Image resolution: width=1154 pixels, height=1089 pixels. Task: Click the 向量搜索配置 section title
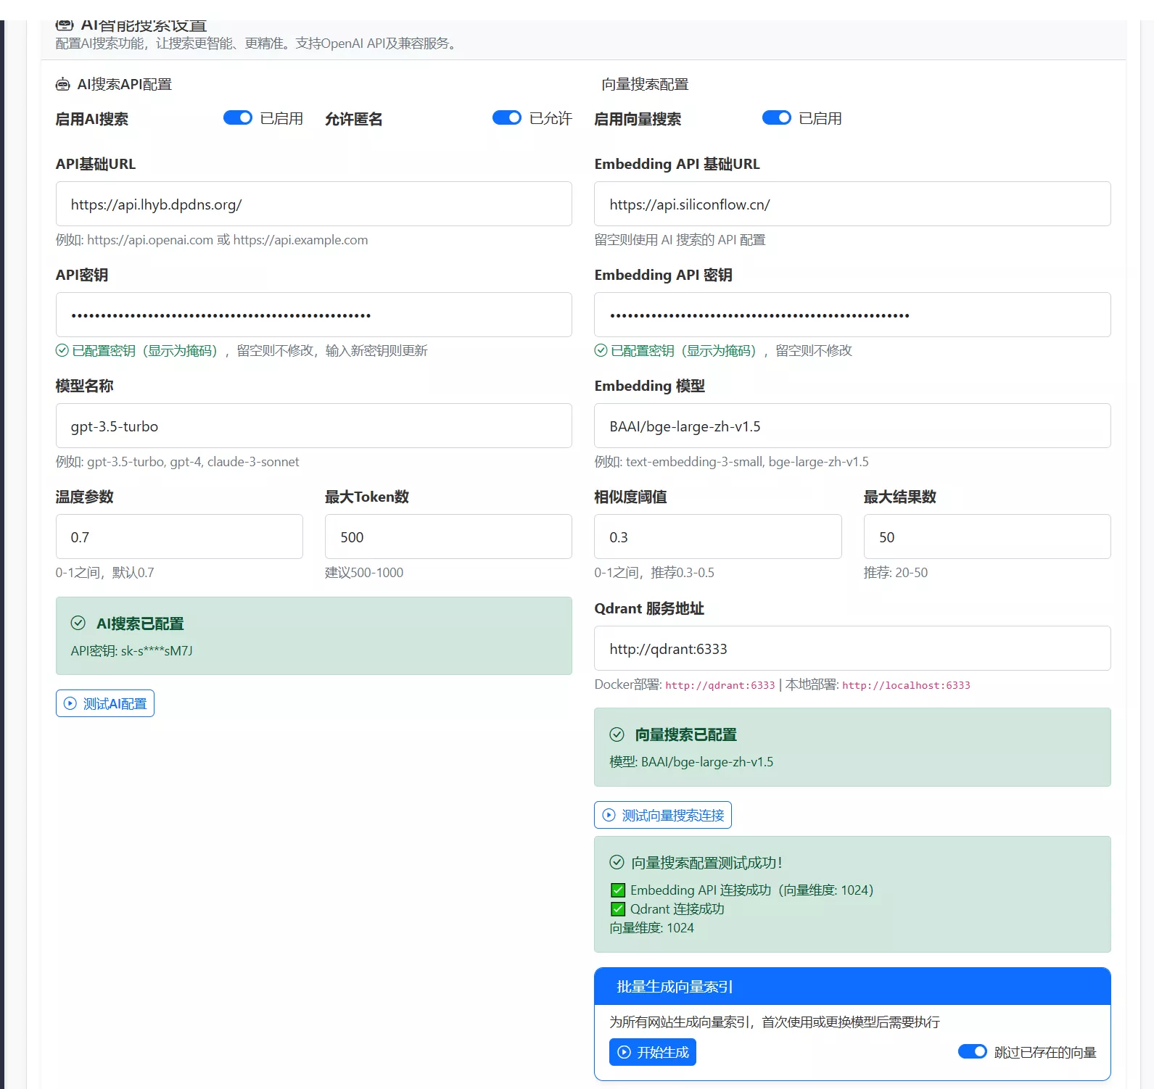[x=645, y=84]
